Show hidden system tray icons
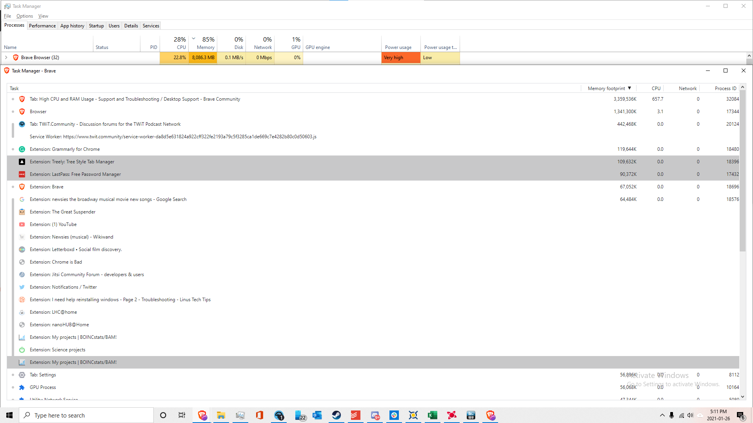The height and width of the screenshot is (423, 753). click(x=662, y=415)
